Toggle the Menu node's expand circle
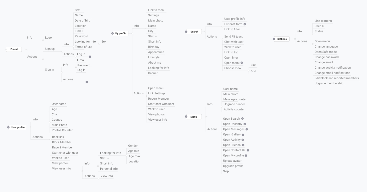The image size is (367, 192). pyautogui.click(x=206, y=117)
